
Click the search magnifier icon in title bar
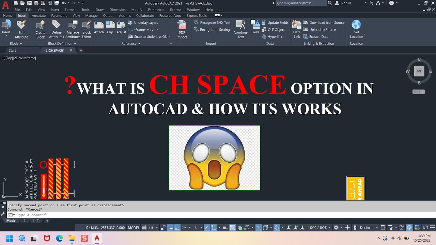(x=330, y=3)
